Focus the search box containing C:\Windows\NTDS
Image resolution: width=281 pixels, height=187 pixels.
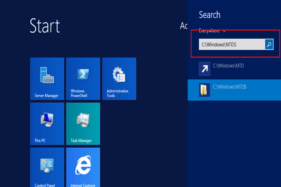(x=232, y=44)
